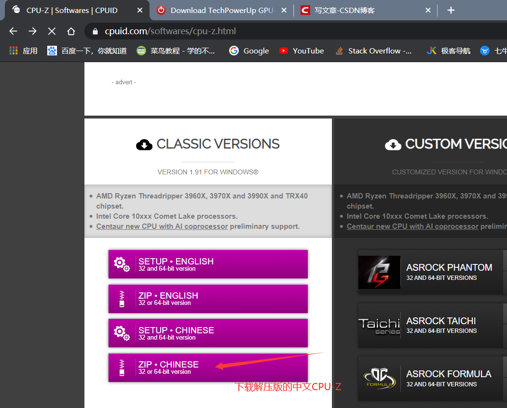The width and height of the screenshot is (507, 408).
Task: Stop loading the page
Action: tap(52, 31)
